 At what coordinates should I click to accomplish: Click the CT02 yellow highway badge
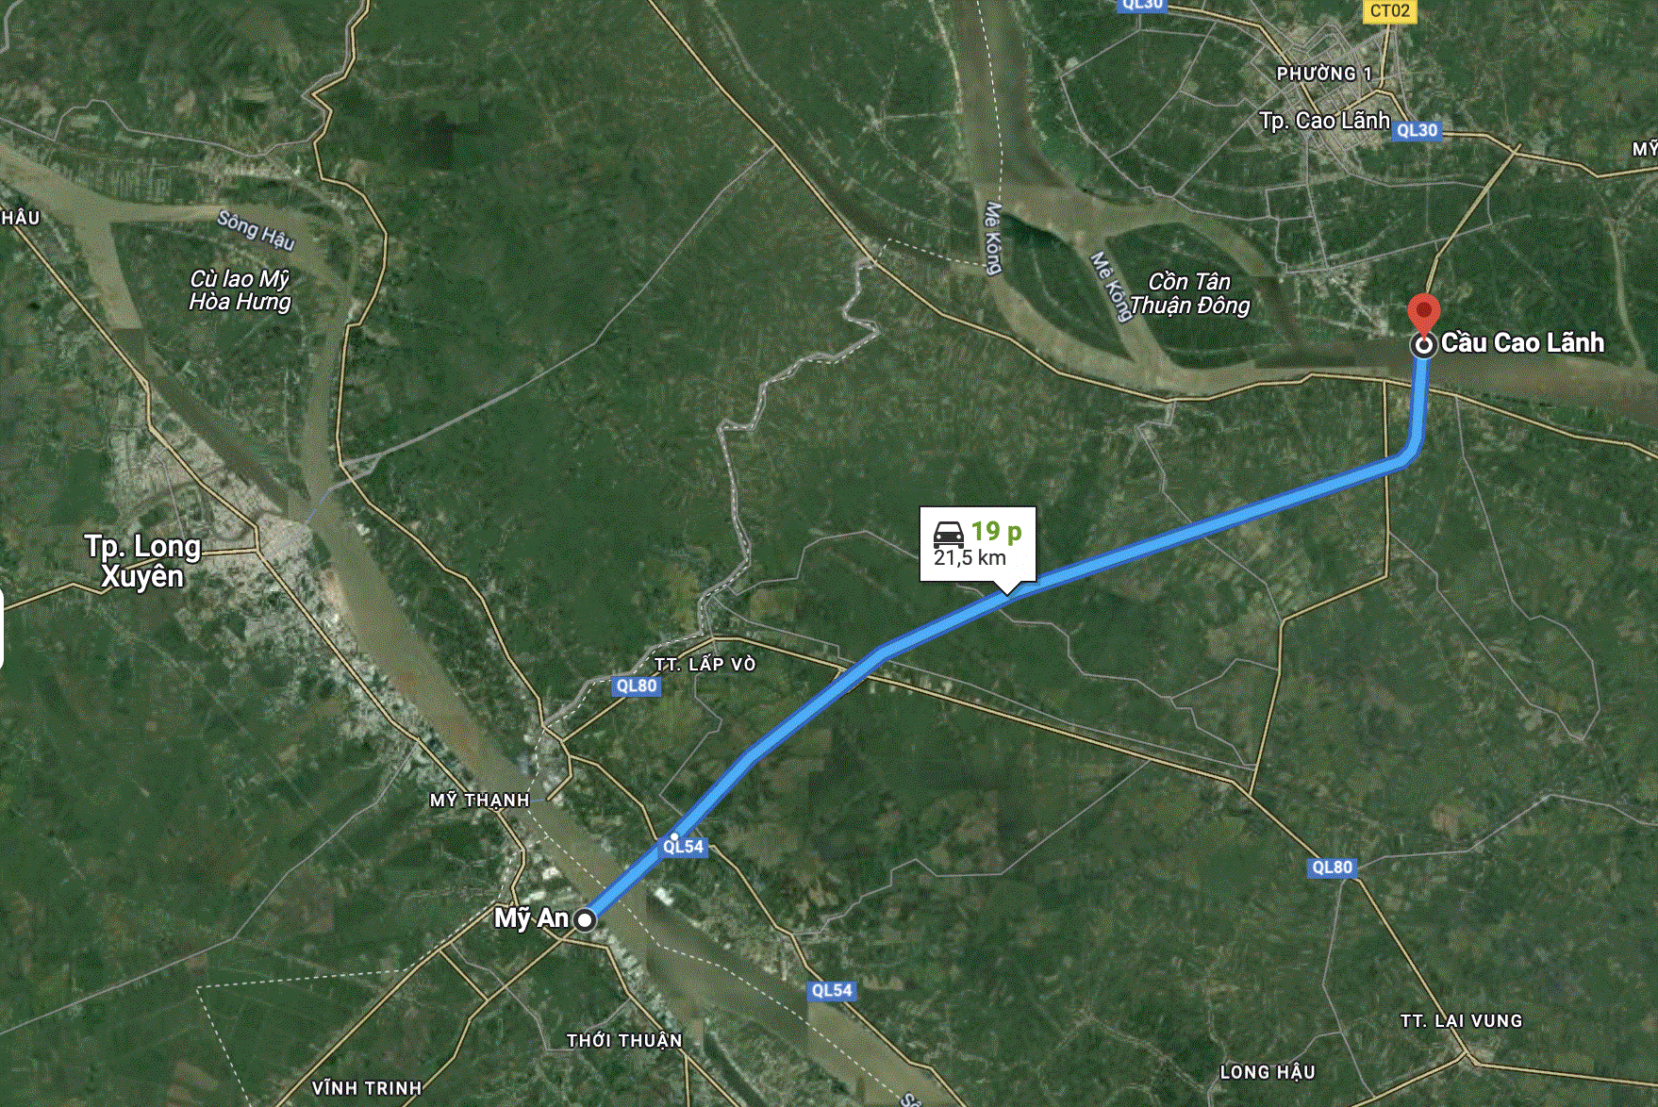point(1389,10)
